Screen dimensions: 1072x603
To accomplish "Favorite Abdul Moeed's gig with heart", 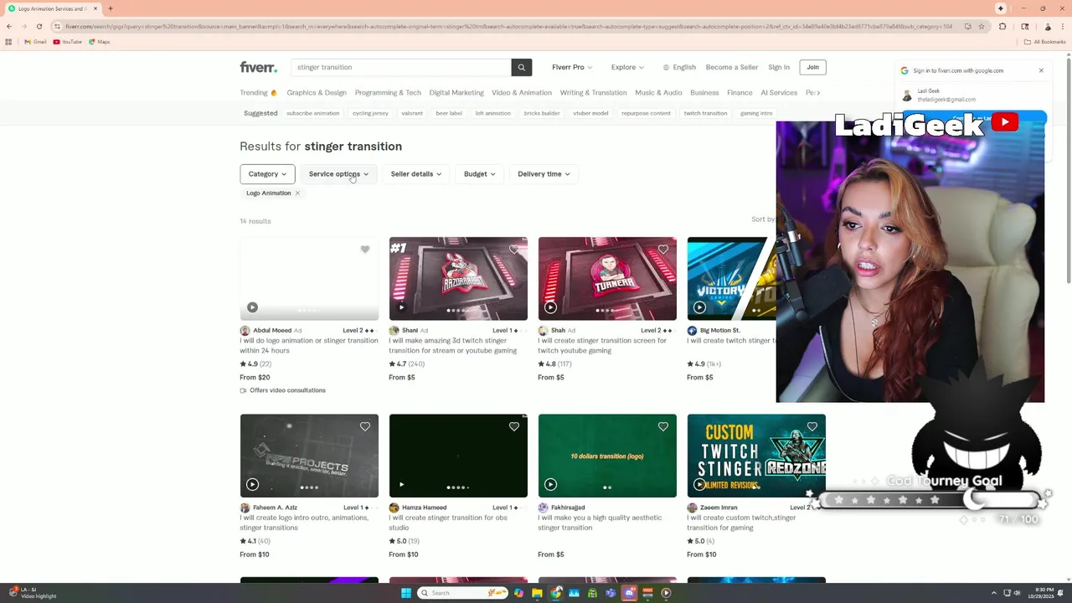I will coord(365,250).
